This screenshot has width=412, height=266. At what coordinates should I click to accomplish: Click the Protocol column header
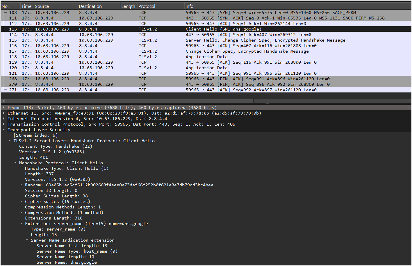coord(147,6)
